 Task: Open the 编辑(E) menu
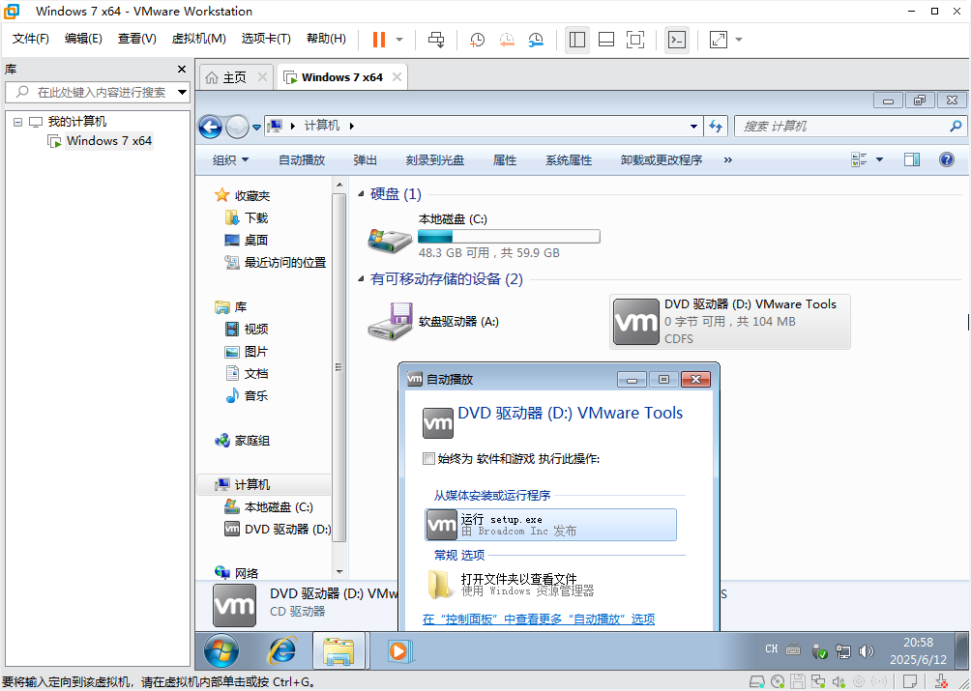click(83, 39)
